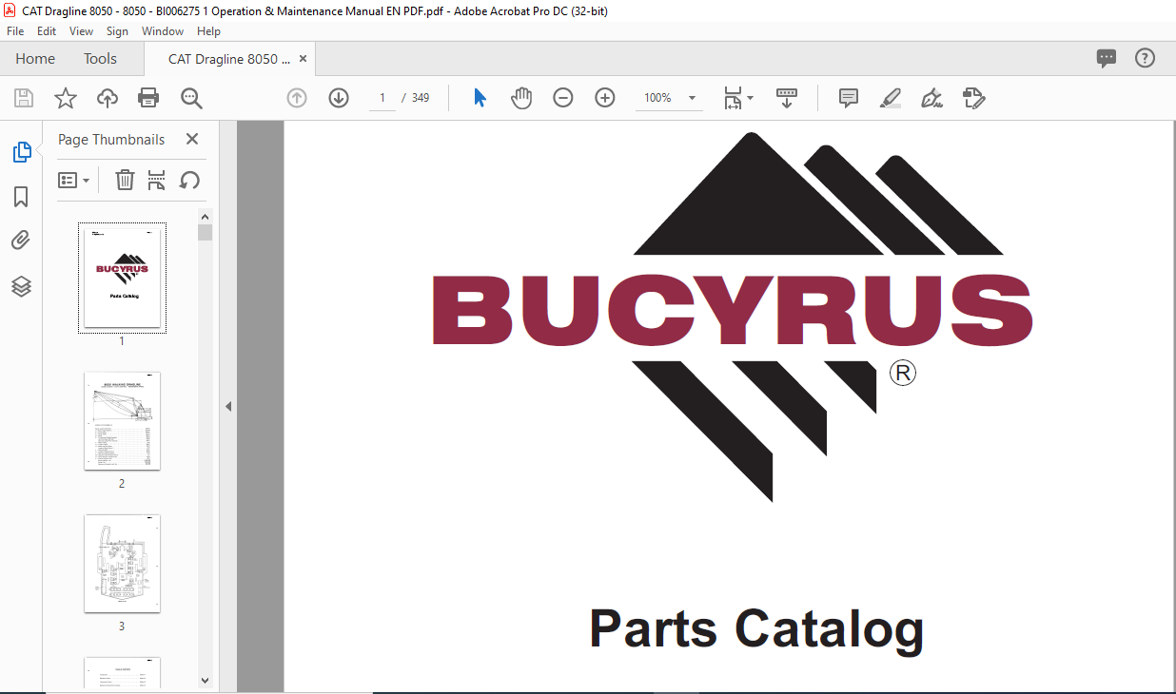The image size is (1176, 694).
Task: Click the page number input field
Action: pyautogui.click(x=382, y=98)
